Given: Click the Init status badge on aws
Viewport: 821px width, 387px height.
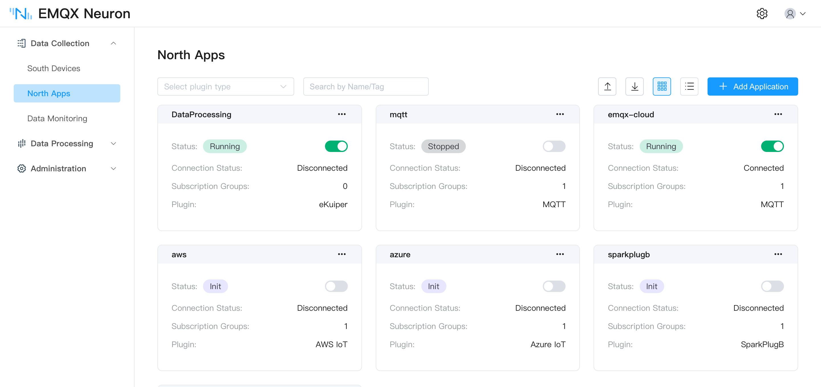Looking at the screenshot, I should 216,287.
